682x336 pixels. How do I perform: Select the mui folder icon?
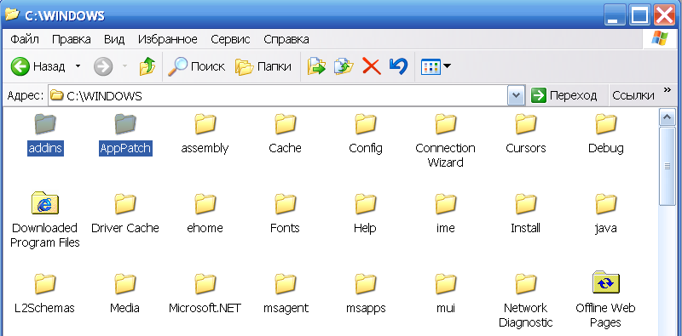coord(445,284)
